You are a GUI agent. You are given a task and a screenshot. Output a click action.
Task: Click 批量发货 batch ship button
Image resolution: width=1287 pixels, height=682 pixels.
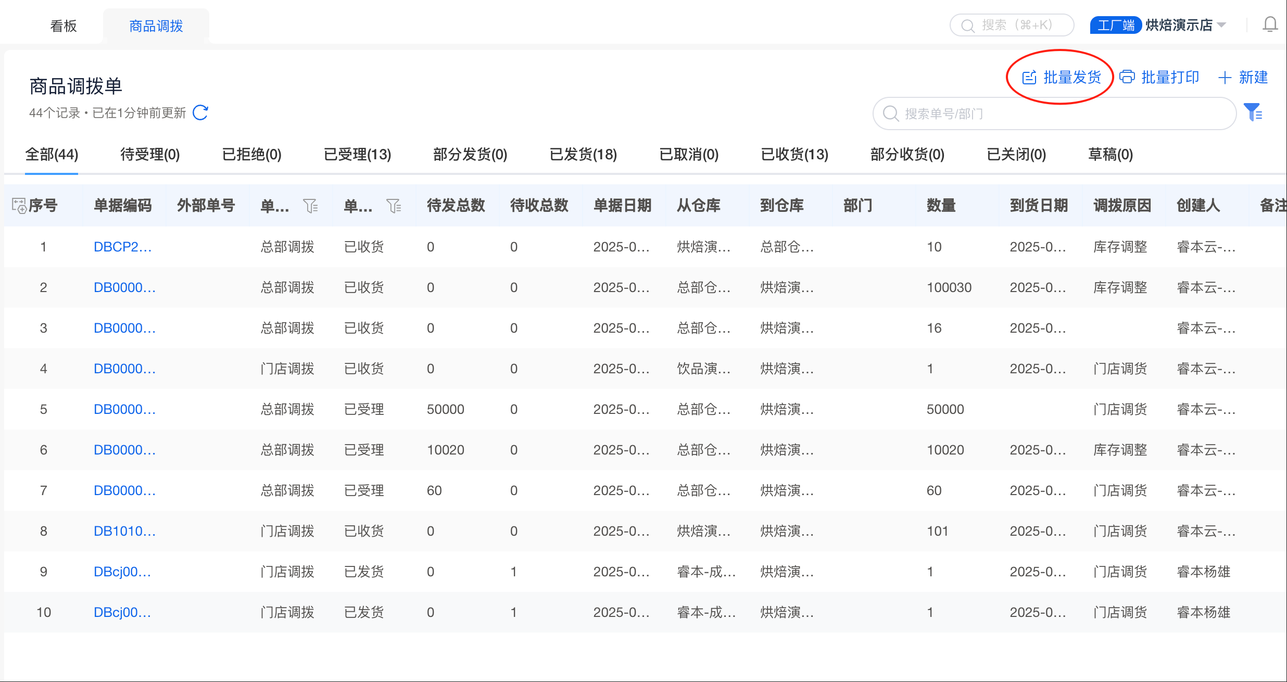click(x=1062, y=78)
